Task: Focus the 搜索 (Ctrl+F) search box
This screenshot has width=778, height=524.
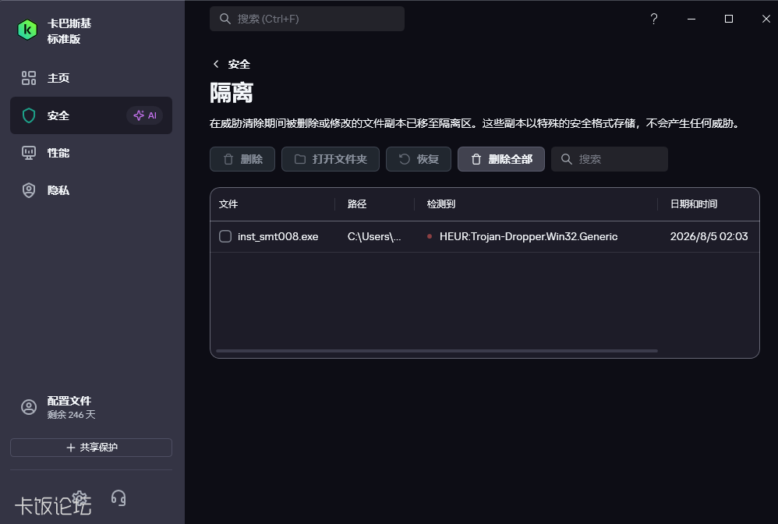Action: (307, 19)
